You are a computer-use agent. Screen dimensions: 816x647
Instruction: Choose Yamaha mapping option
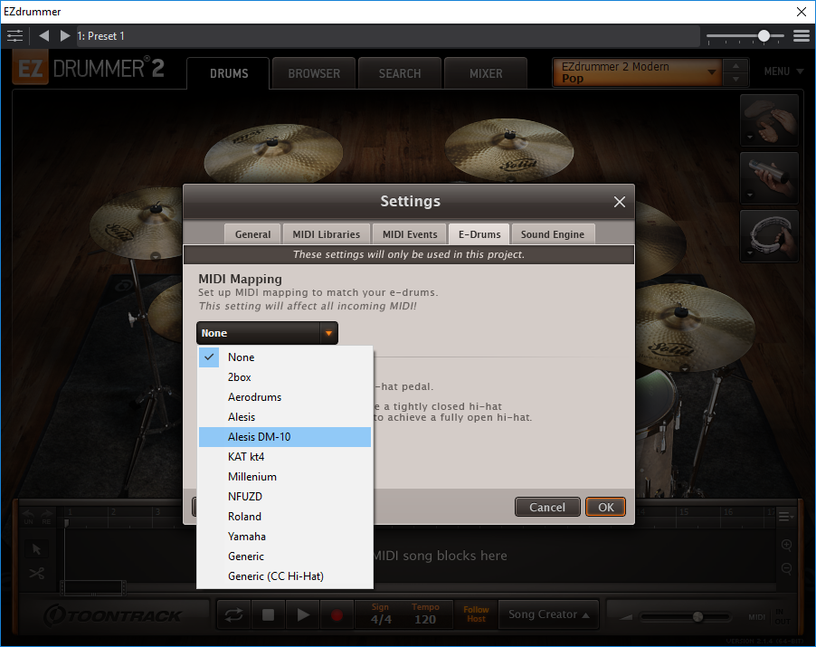coord(285,536)
